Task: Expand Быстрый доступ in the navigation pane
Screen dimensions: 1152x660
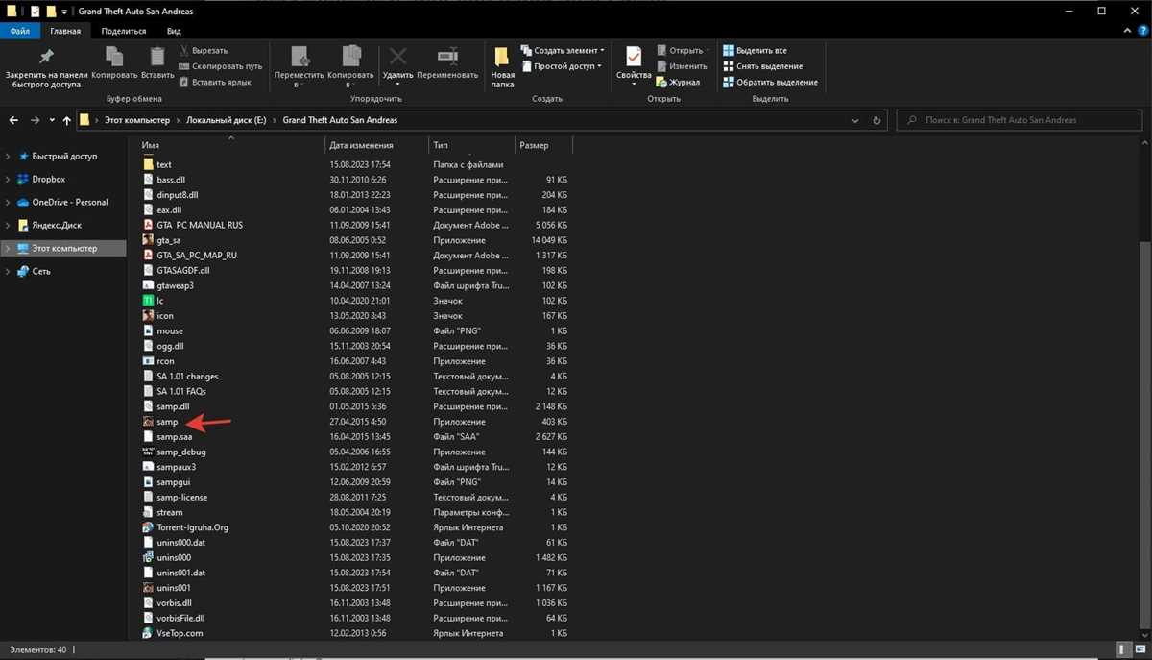Action: (x=9, y=156)
